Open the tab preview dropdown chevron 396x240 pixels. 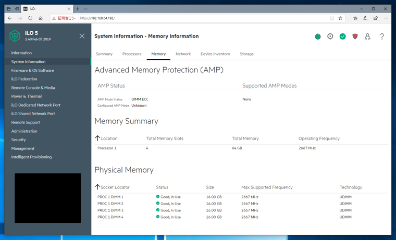point(86,9)
